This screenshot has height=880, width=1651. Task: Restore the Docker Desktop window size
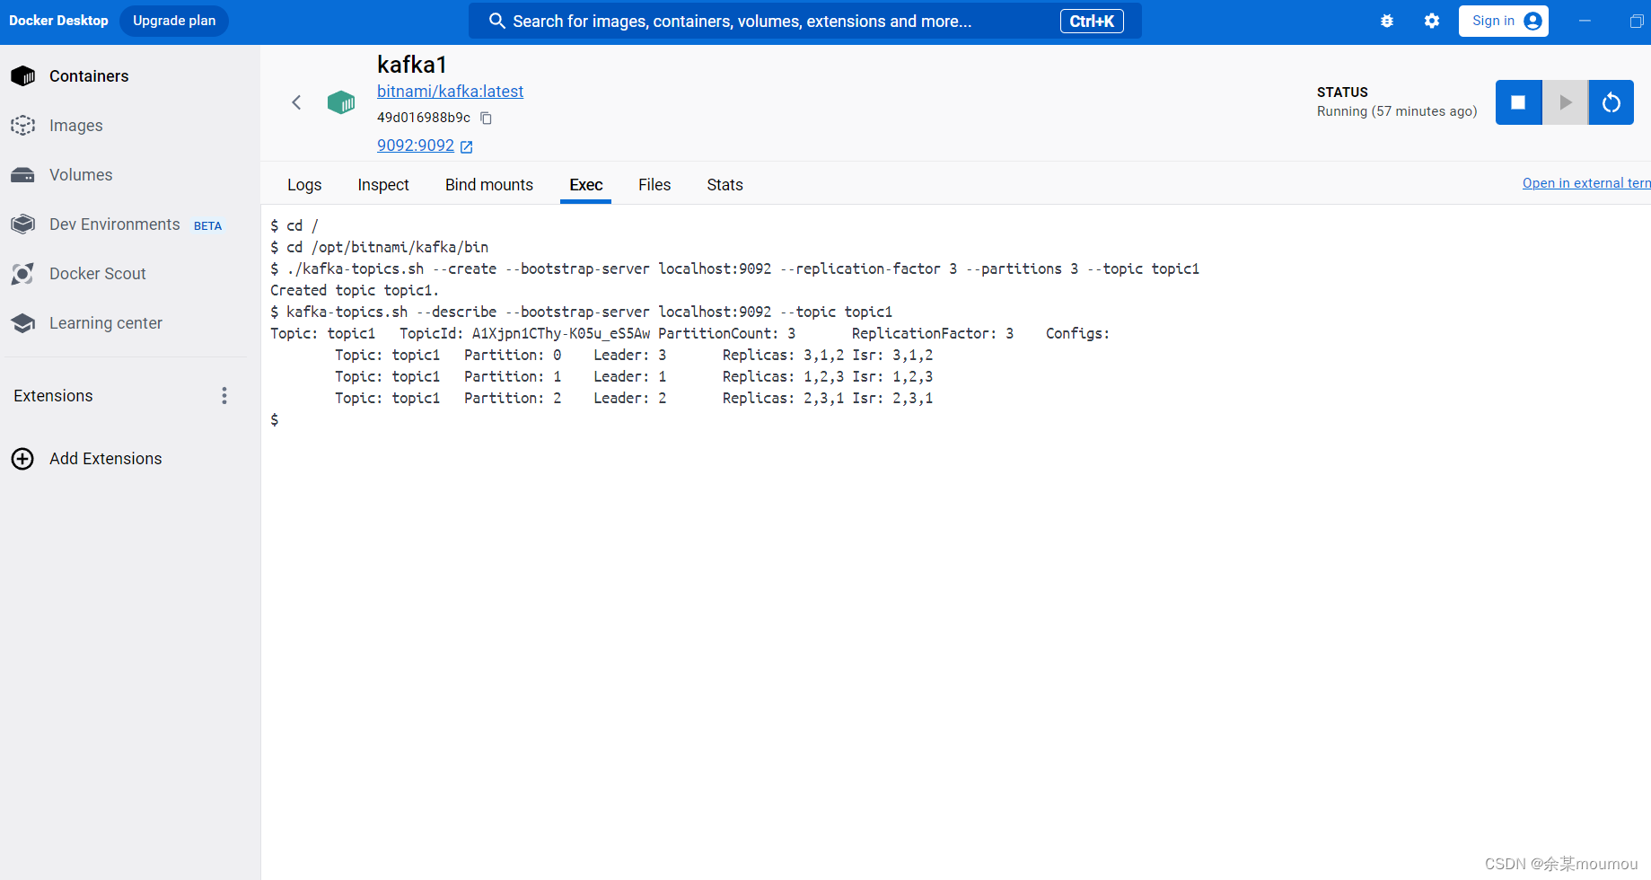1637,21
